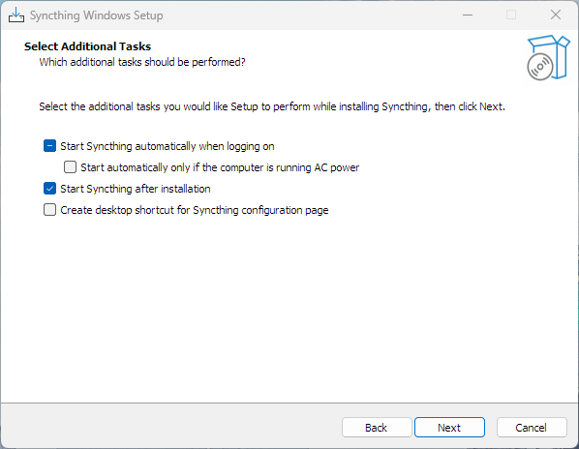Close the Syncthing Windows Setup window
The image size is (579, 449).
click(x=556, y=15)
